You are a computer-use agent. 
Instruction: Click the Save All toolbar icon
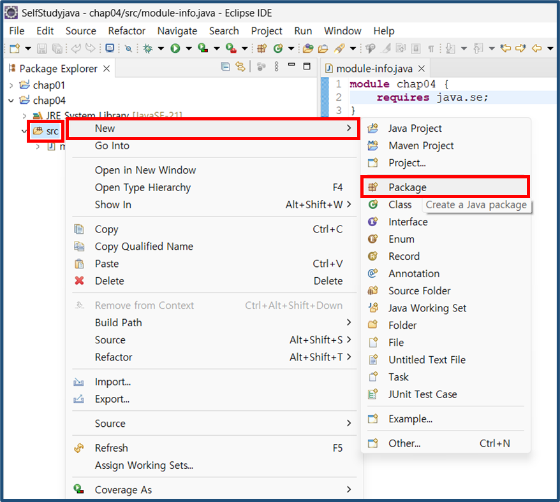click(x=57, y=48)
